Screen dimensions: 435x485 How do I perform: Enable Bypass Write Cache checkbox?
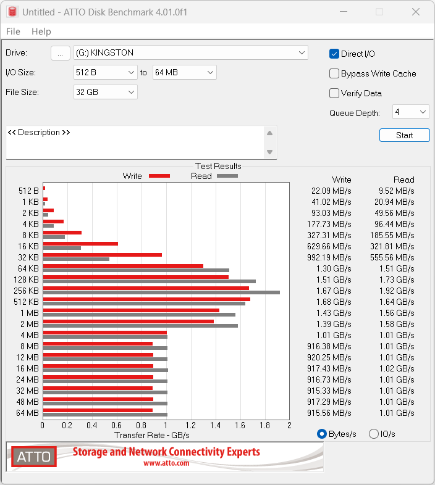coord(334,73)
